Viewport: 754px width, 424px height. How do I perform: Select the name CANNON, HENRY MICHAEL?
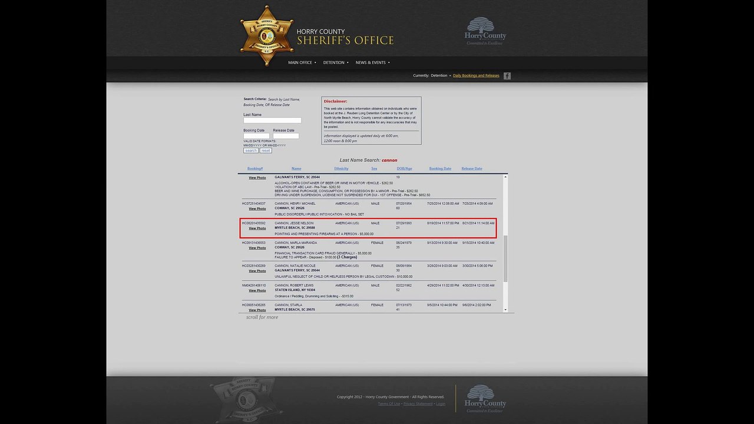click(x=295, y=203)
